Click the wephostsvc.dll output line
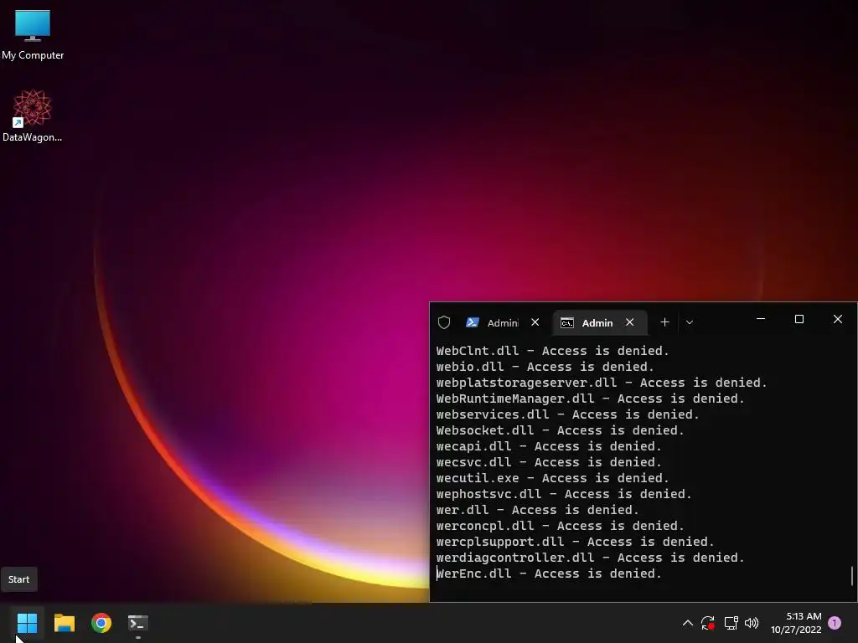 (x=564, y=494)
